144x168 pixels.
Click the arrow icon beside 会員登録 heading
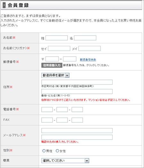pos(4,5)
